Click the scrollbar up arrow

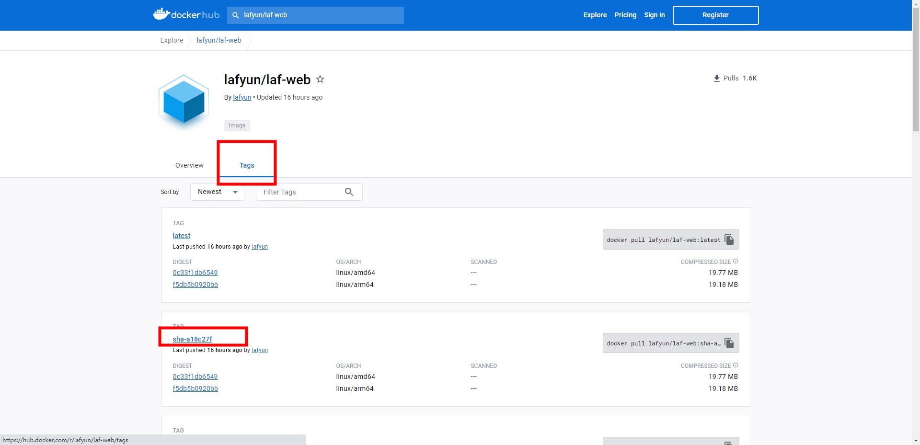[916, 4]
